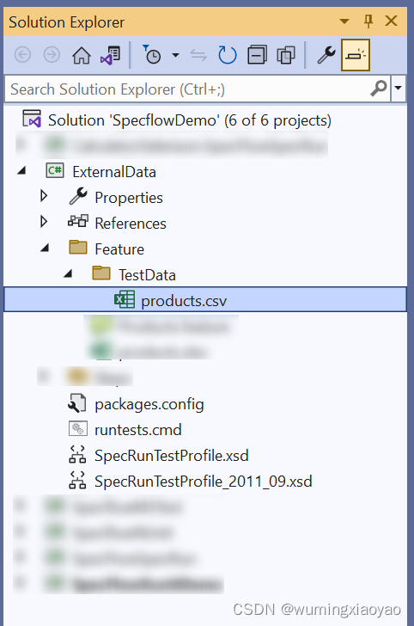Collapse the TestData folder
The height and width of the screenshot is (626, 414).
point(68,273)
